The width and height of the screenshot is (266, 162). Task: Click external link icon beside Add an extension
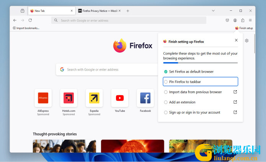(235, 102)
